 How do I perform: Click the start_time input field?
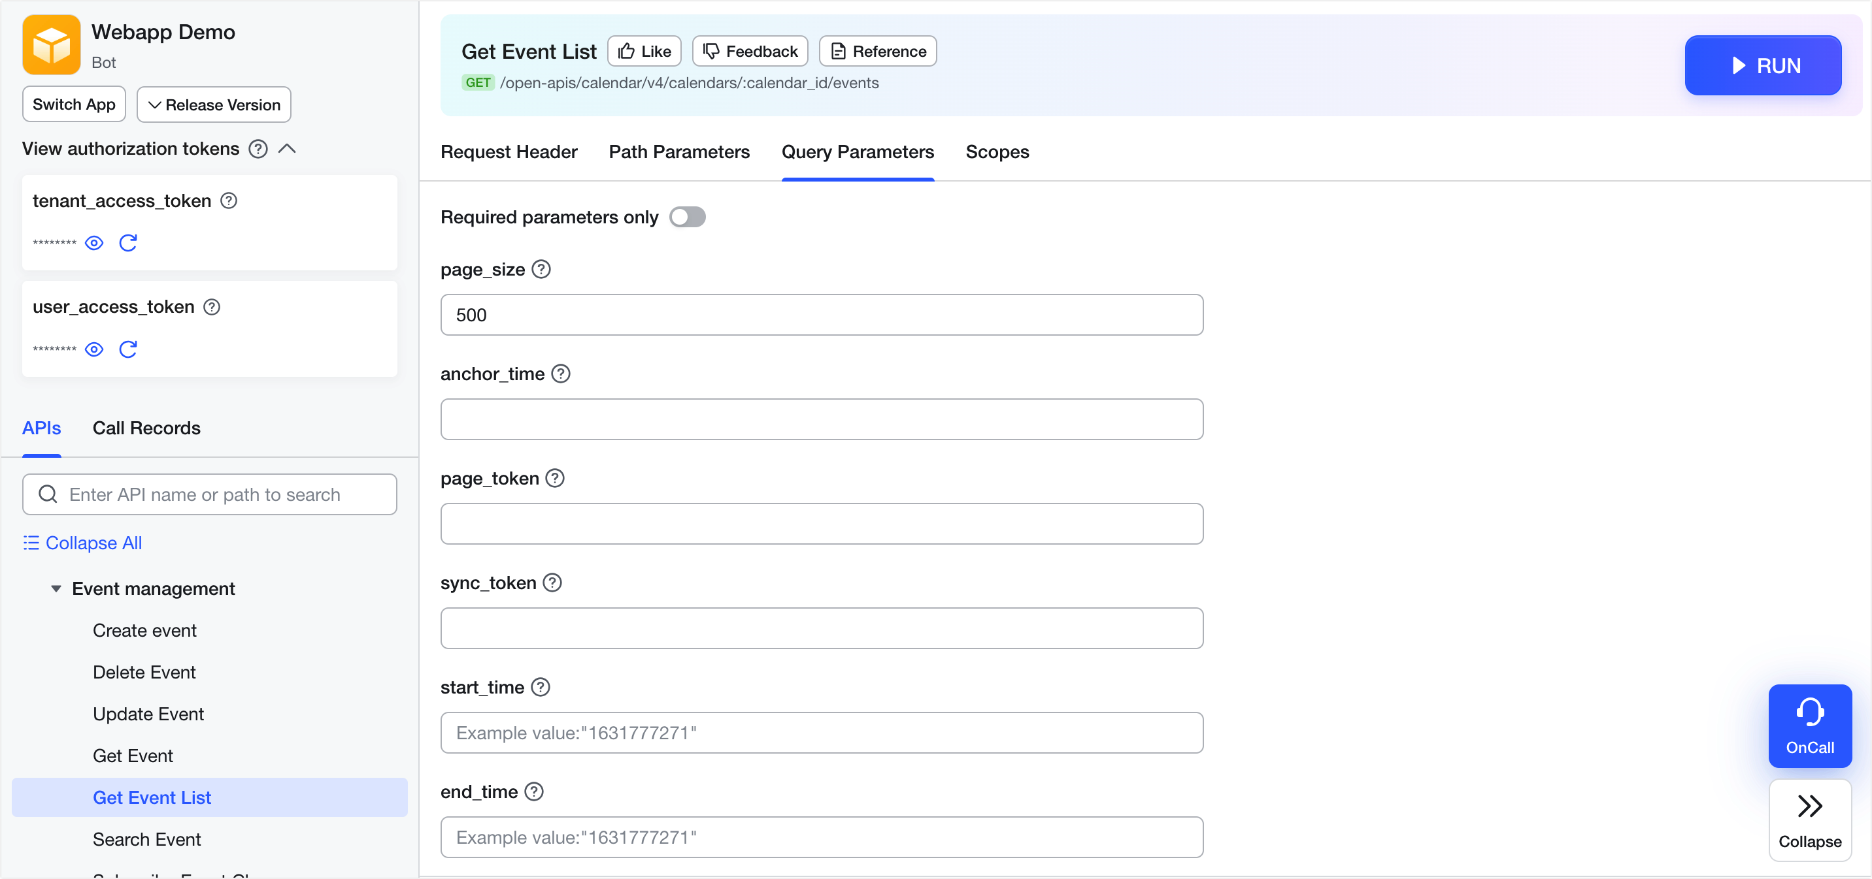click(822, 733)
